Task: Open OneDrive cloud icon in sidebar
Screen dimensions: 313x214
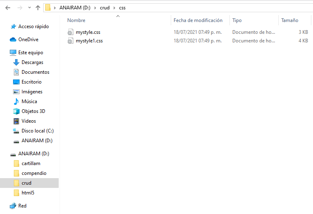Action: coord(13,40)
